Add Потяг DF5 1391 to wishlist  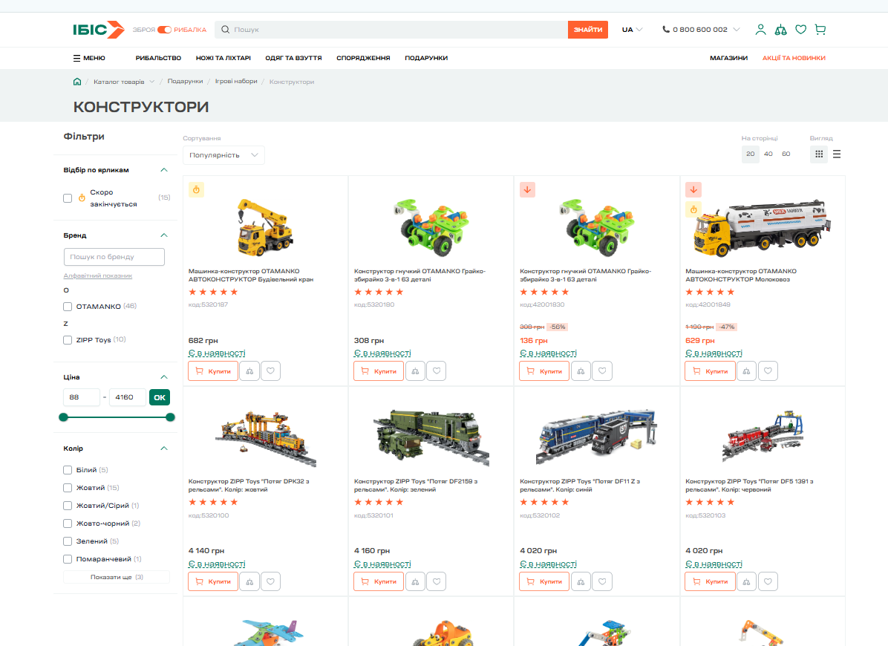768,581
